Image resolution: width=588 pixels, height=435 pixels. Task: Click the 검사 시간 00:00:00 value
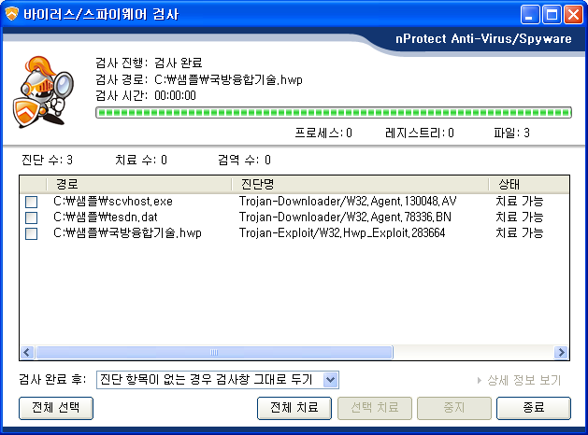pos(175,96)
